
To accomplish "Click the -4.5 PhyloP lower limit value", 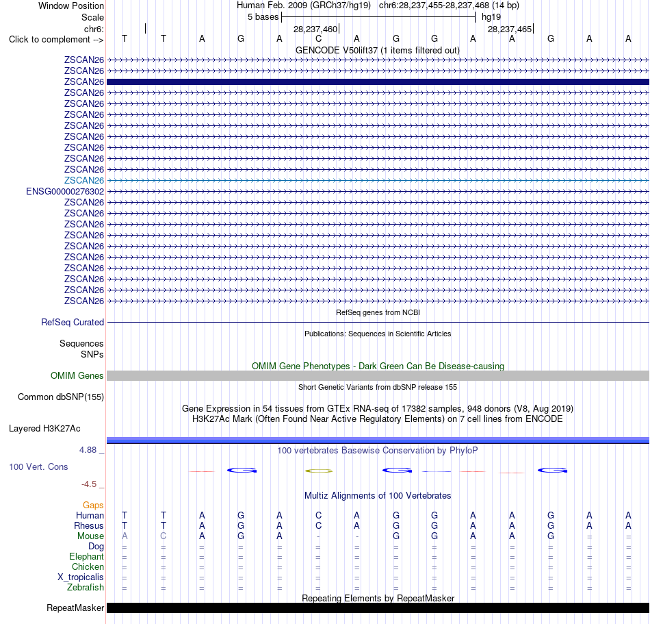I will point(89,484).
